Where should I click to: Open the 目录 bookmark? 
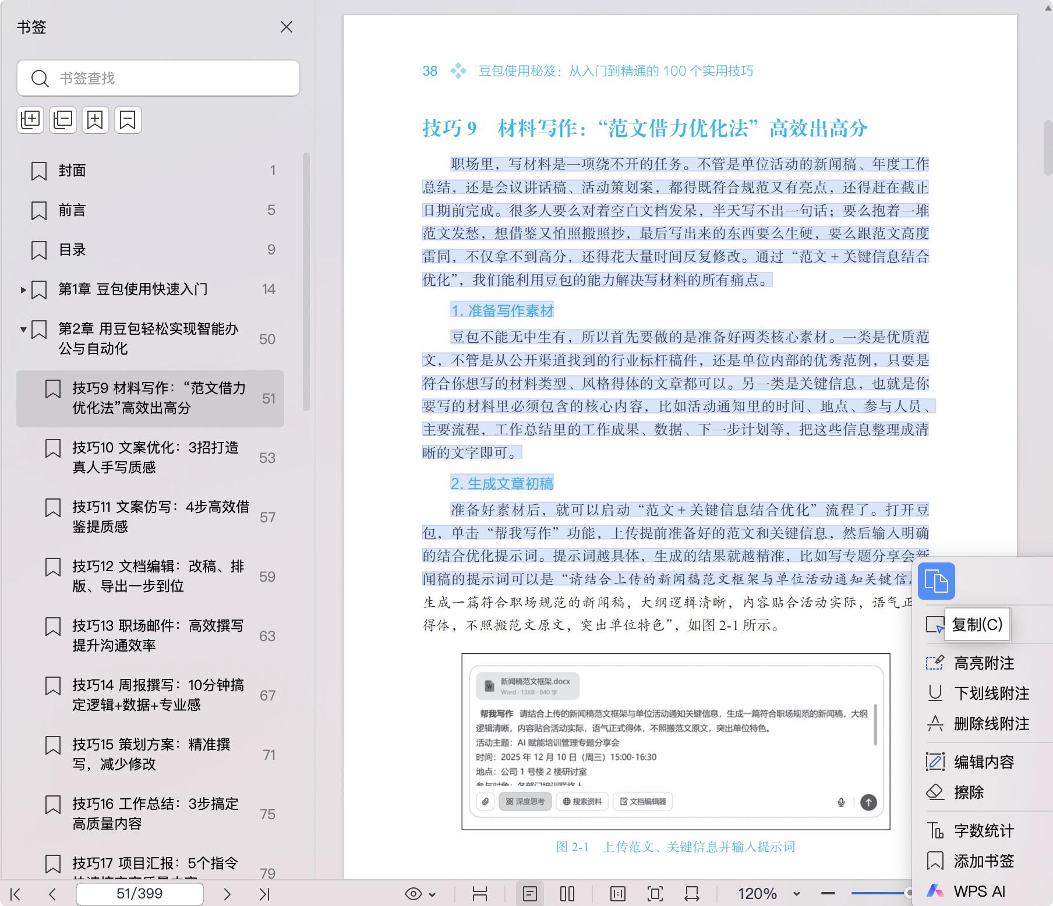150,250
